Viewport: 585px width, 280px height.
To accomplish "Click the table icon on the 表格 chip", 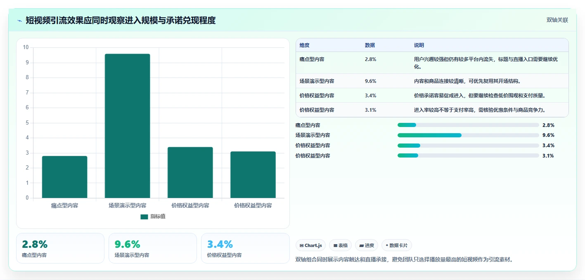I will coord(335,245).
